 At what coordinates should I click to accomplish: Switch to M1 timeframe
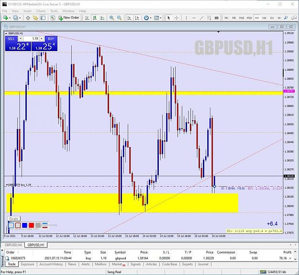[226, 18]
